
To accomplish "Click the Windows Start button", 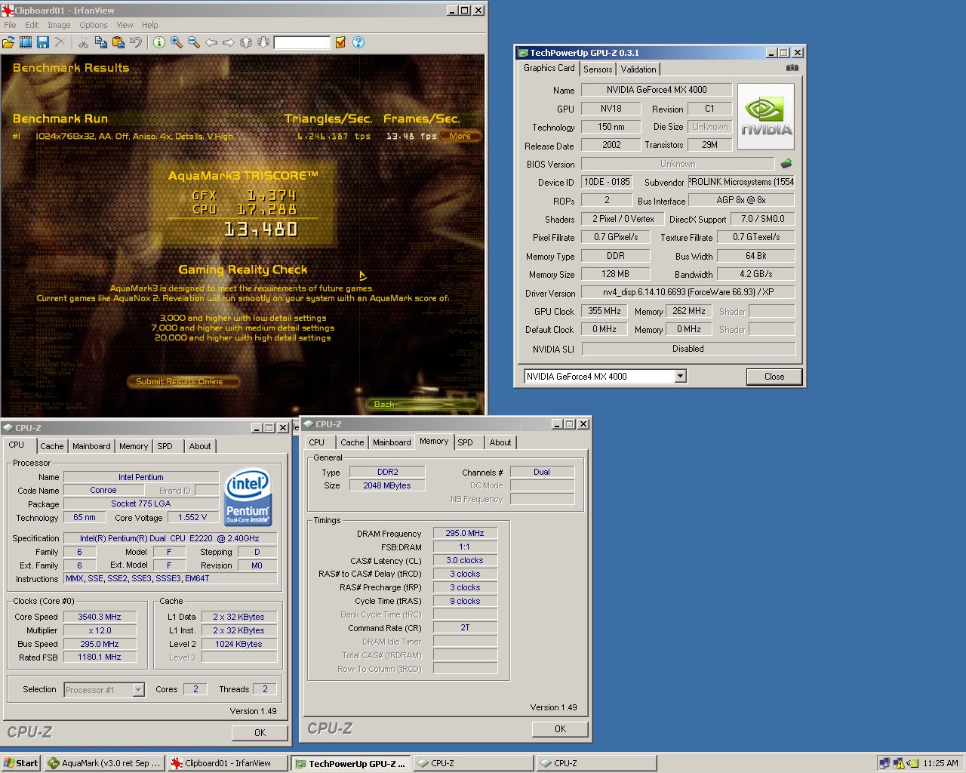I will (20, 763).
